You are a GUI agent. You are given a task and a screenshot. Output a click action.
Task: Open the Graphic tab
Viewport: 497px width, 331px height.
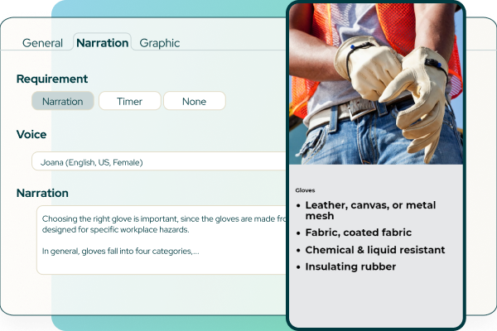(x=159, y=43)
